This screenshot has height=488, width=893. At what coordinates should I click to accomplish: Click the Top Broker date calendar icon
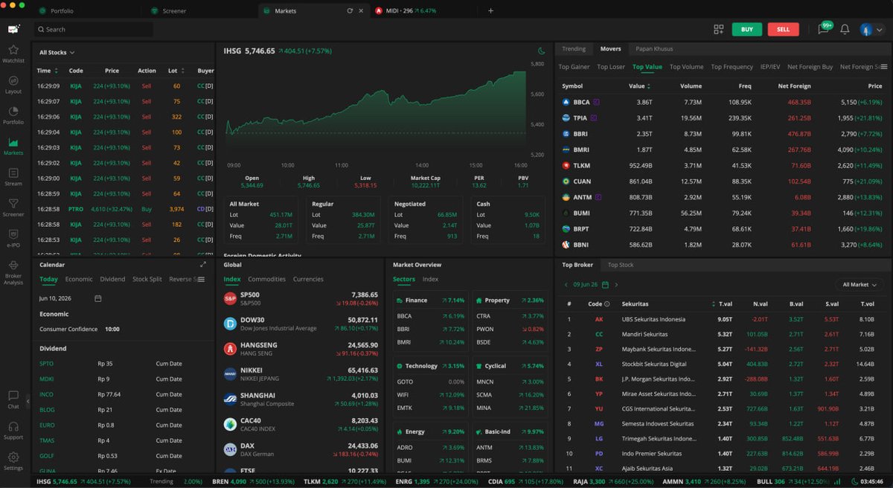[x=605, y=284]
